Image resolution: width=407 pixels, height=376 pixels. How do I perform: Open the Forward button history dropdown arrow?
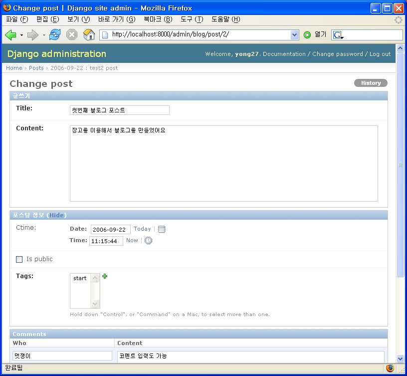click(x=44, y=35)
